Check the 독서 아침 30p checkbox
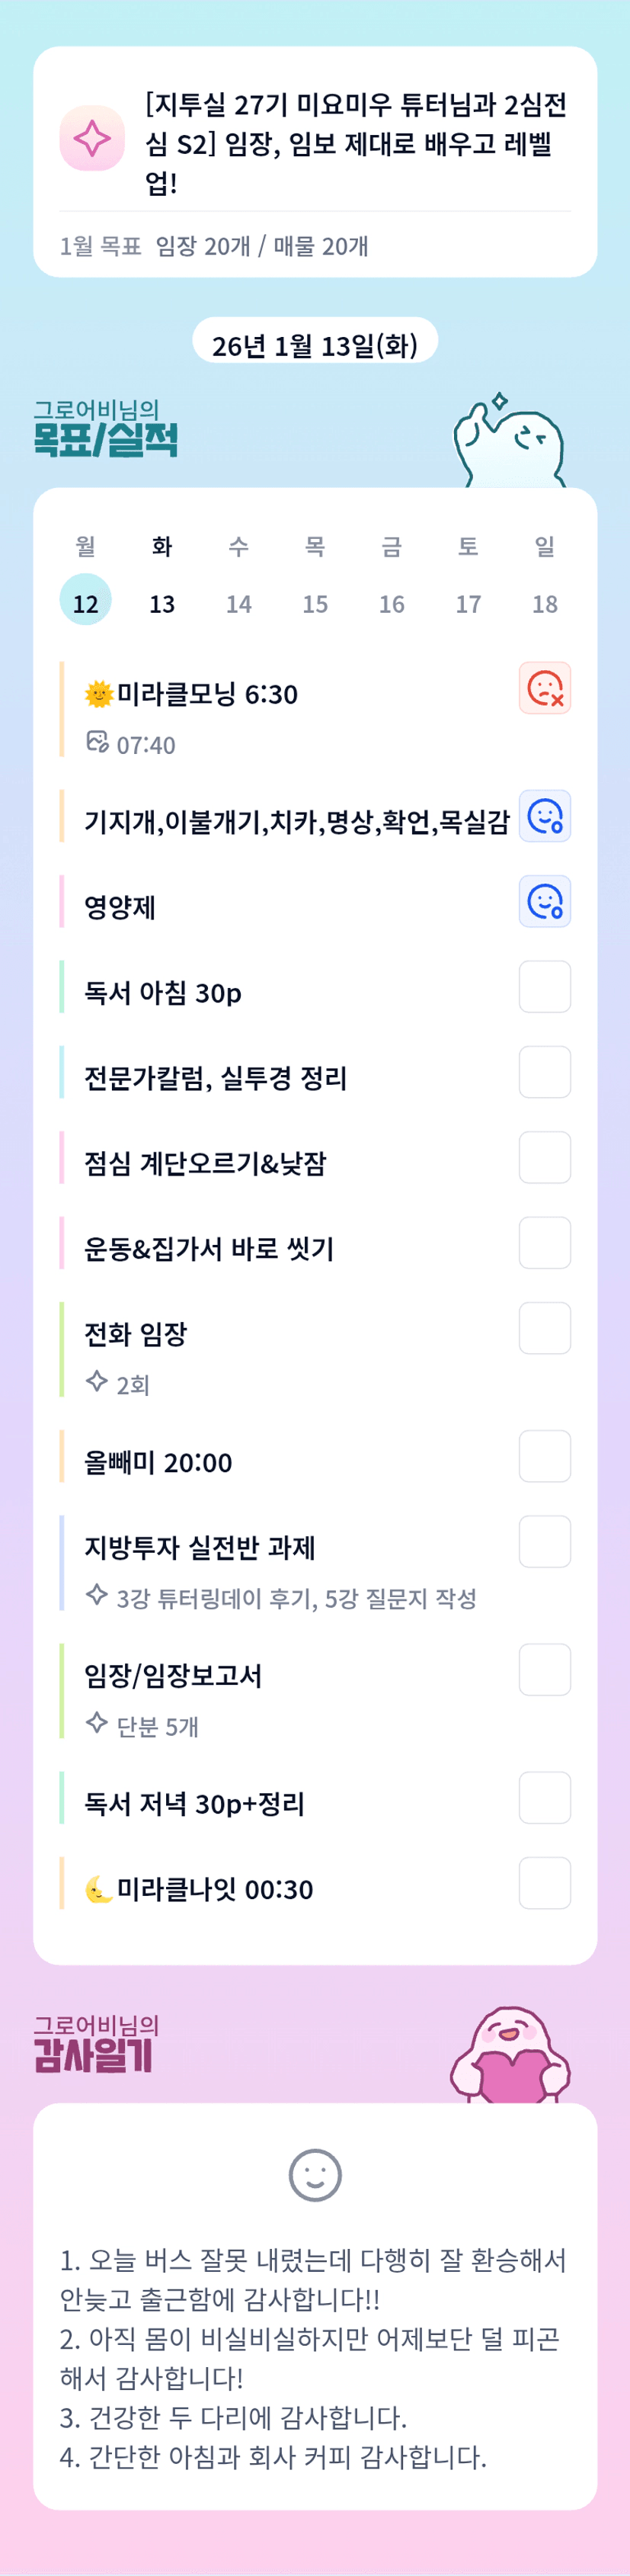630x2576 pixels. (544, 987)
